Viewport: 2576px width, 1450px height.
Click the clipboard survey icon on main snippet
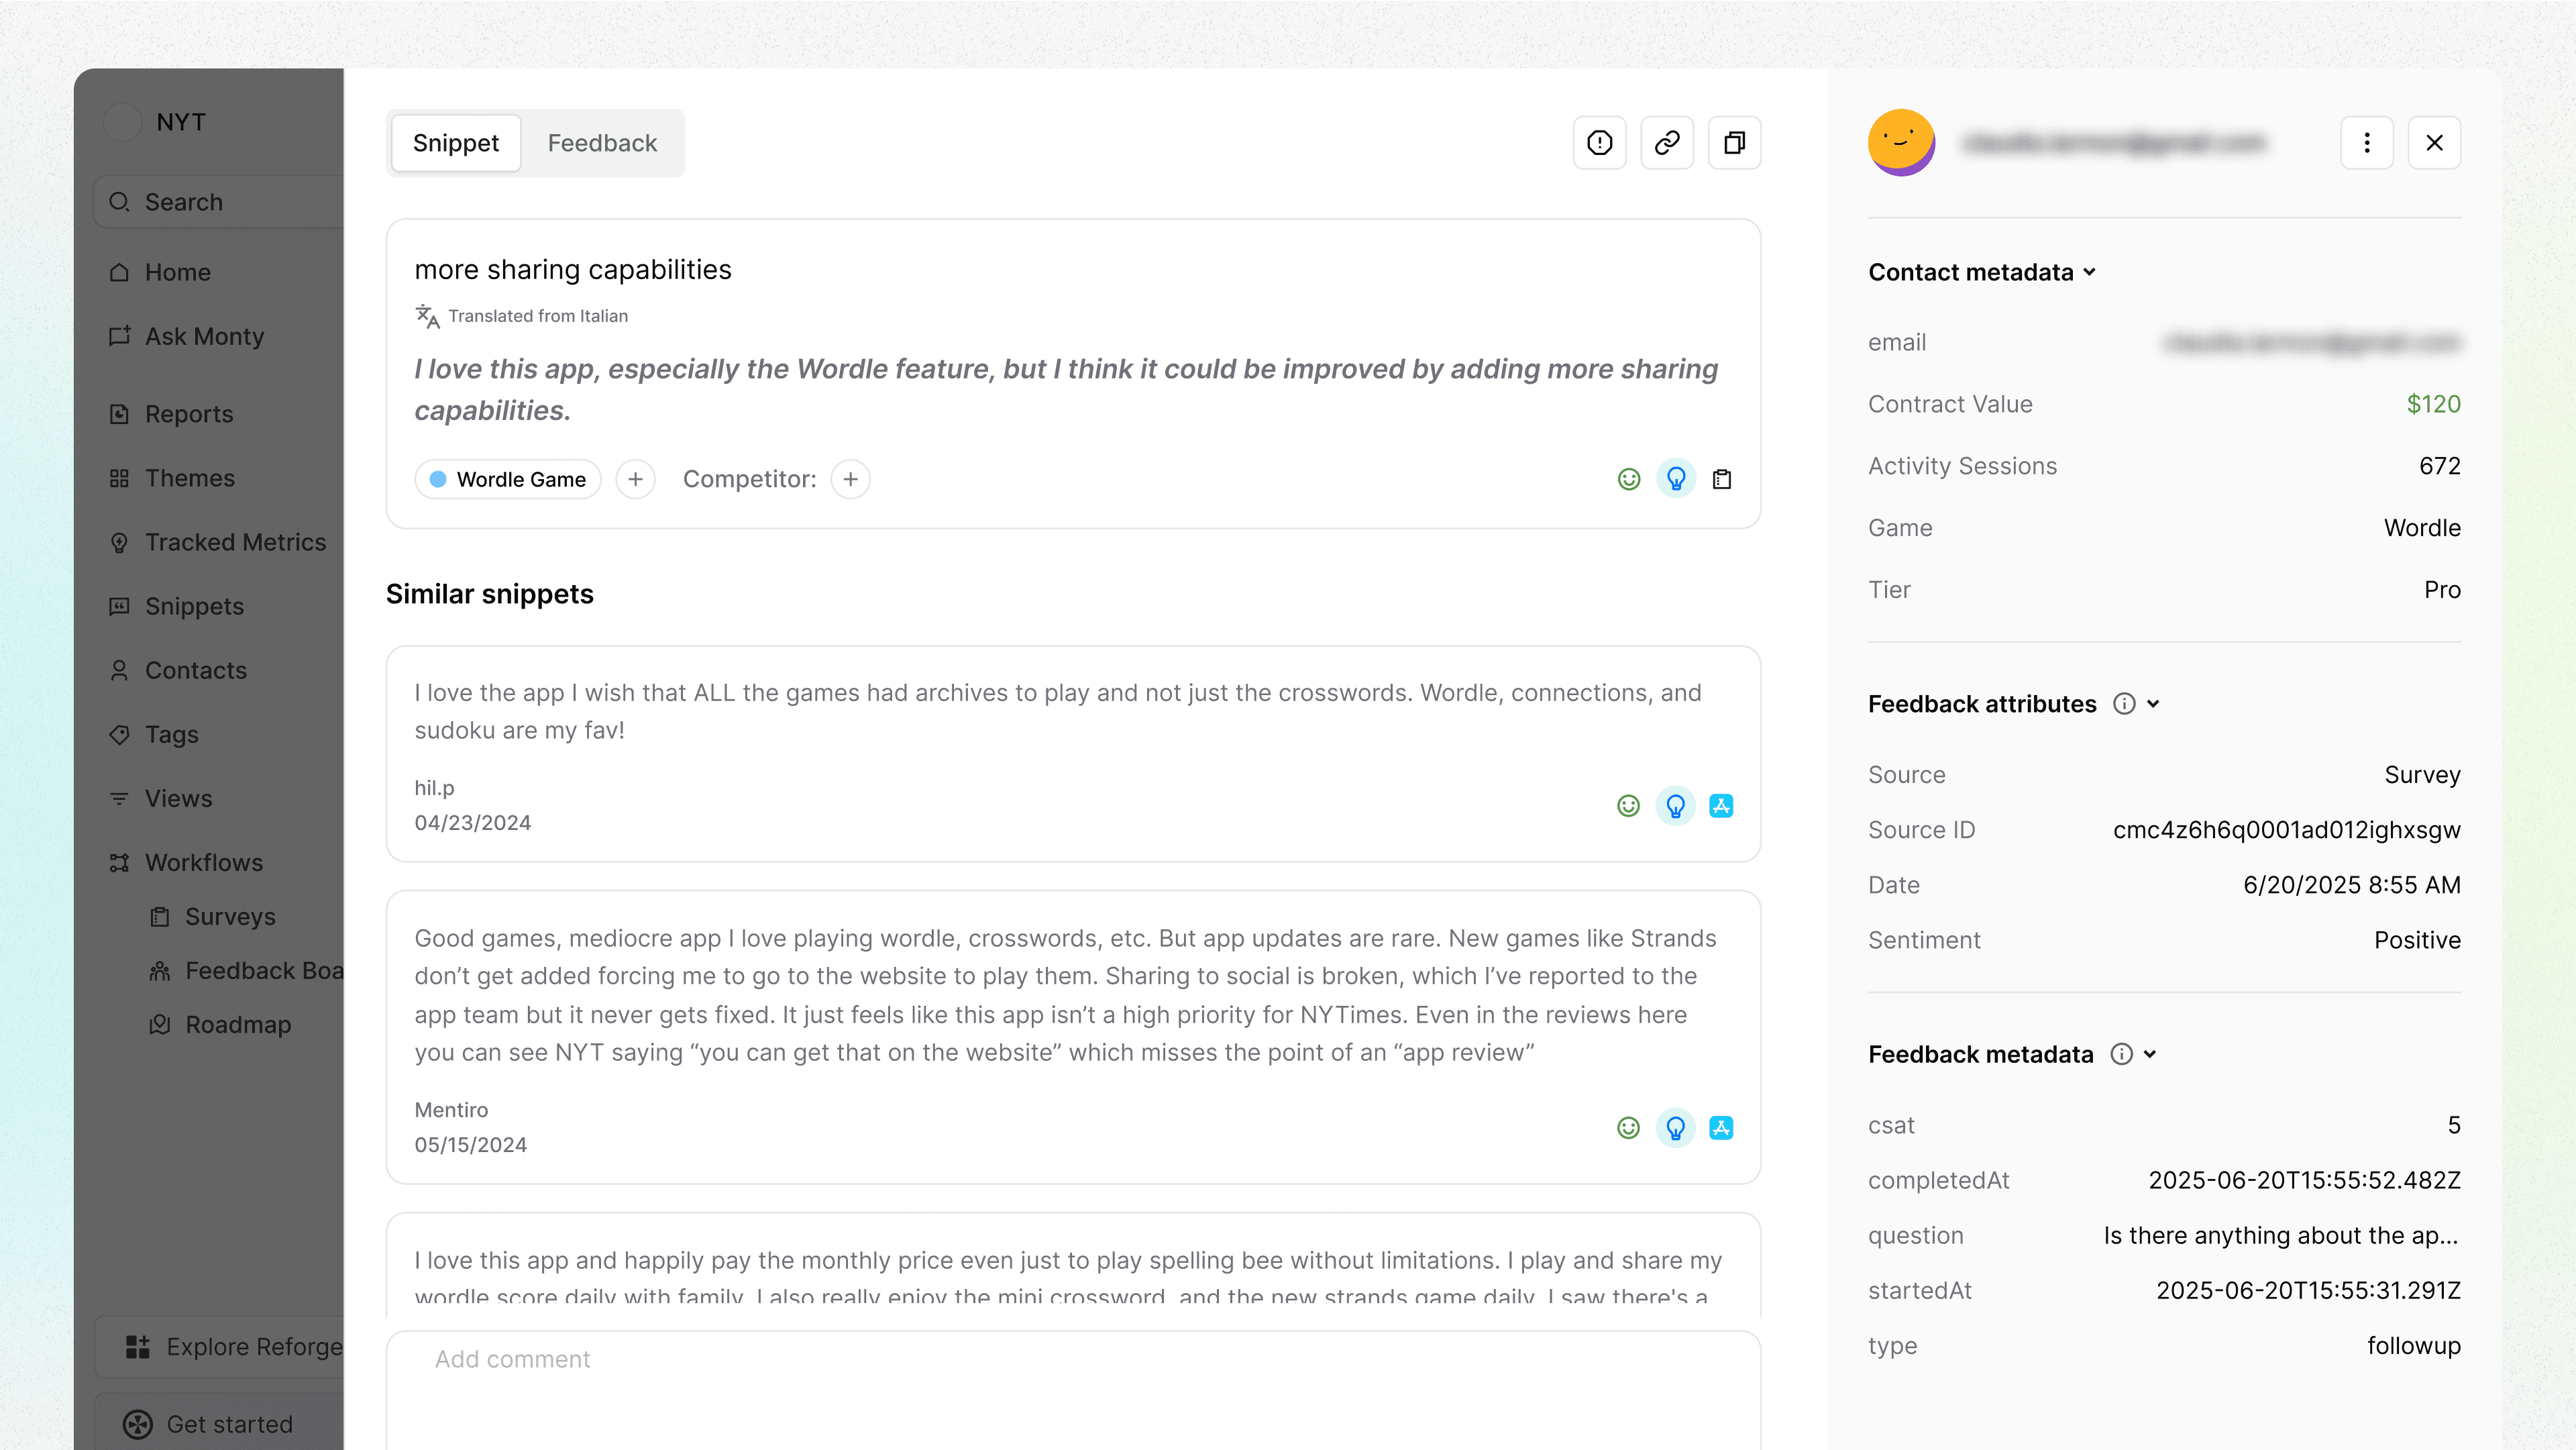tap(1721, 479)
